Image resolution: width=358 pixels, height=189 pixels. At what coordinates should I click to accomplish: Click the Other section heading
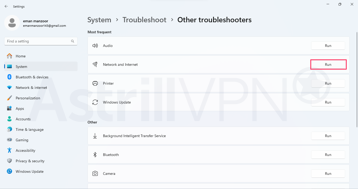point(92,122)
